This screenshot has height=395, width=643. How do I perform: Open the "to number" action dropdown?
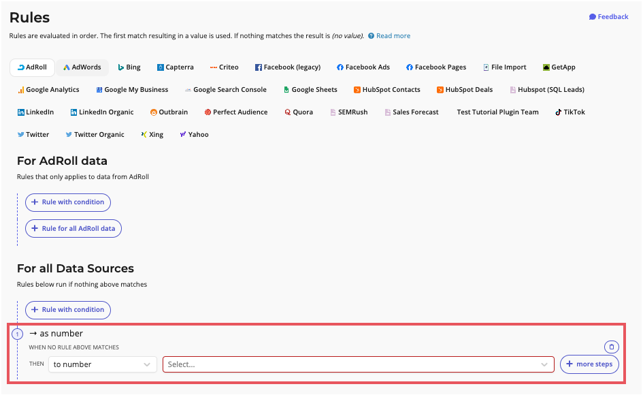[x=102, y=364]
